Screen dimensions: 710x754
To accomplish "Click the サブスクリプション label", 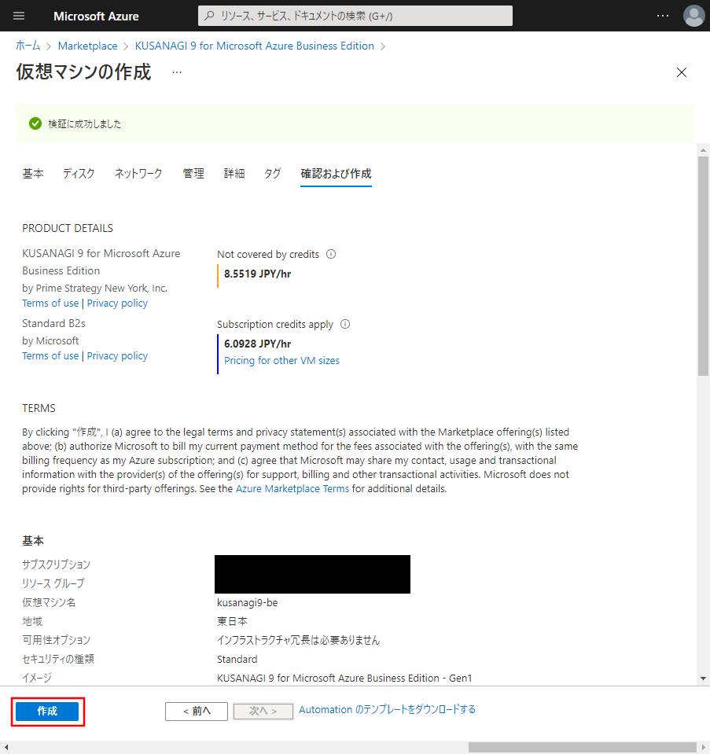I will tap(57, 565).
